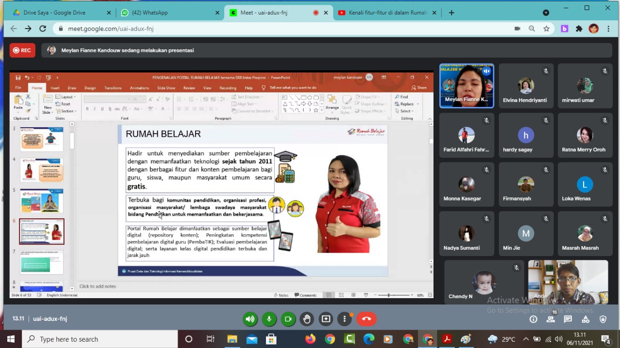This screenshot has height=348, width=620.
Task: Turn the camera off in Meet
Action: coord(288,319)
